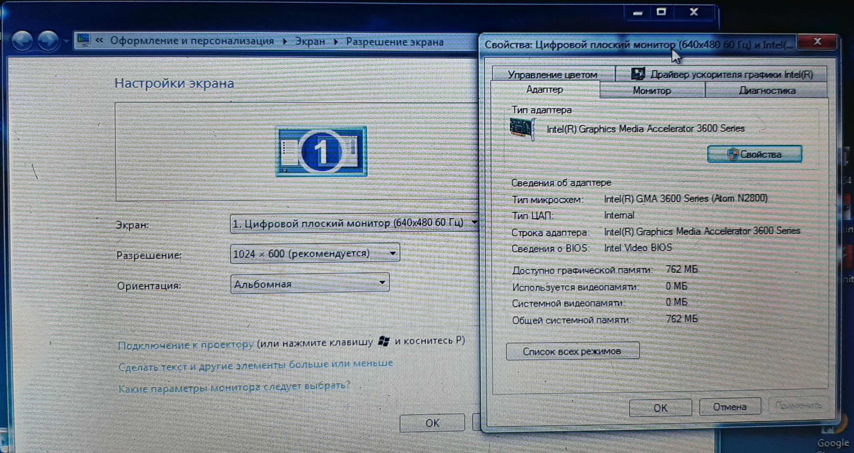
Task: Click breadcrumb 'Разрешение экрана'
Action: pos(394,42)
